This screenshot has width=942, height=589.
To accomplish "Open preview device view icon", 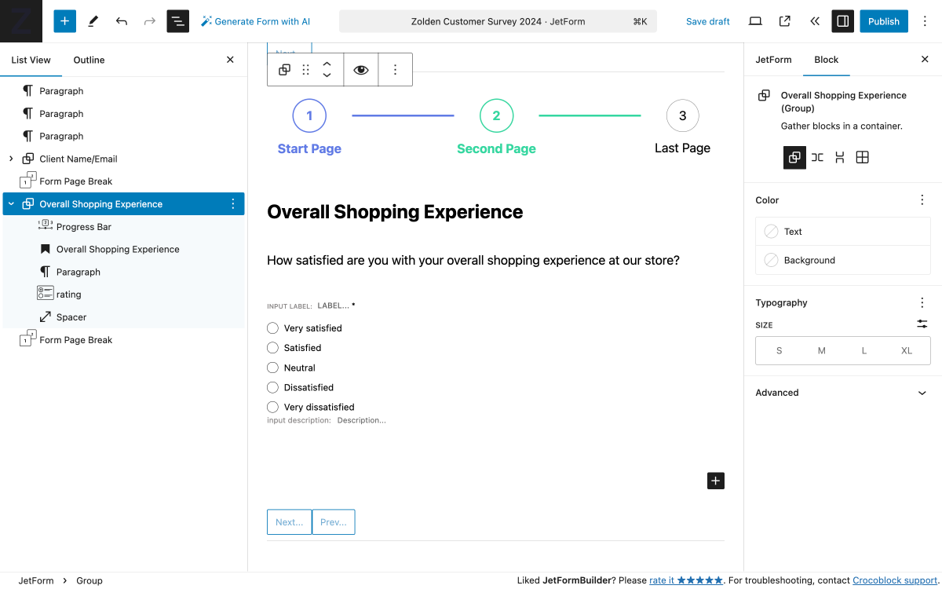I will point(755,21).
